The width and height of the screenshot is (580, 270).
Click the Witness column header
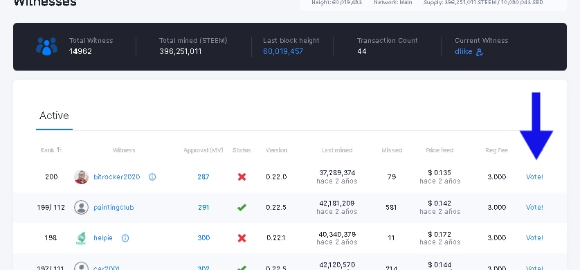(124, 150)
